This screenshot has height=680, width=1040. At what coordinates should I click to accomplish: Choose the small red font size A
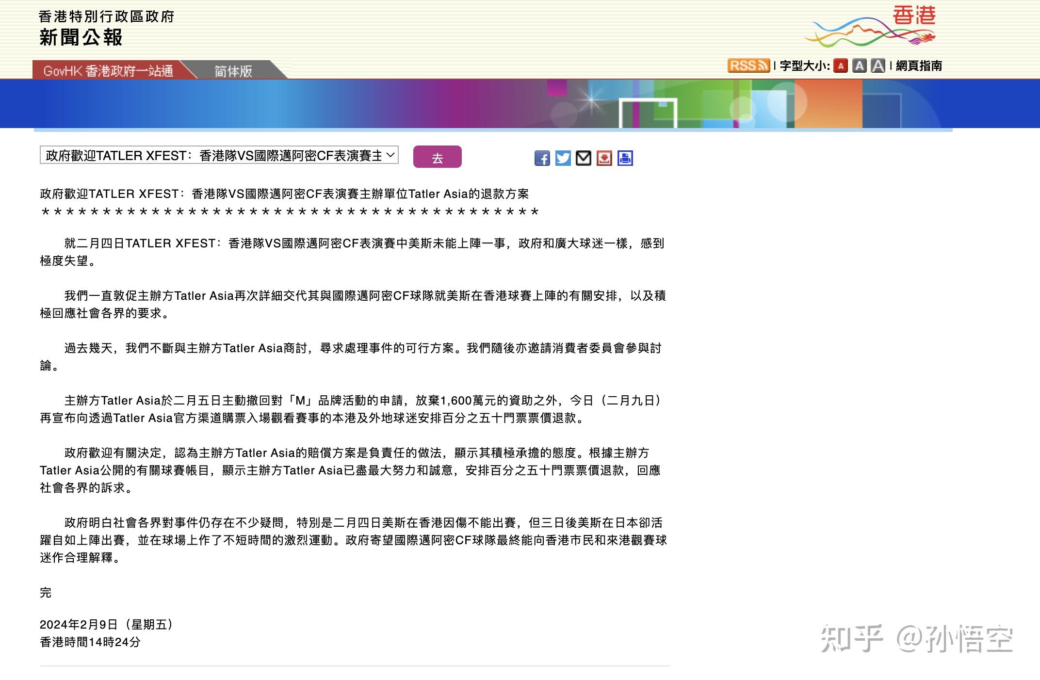841,66
